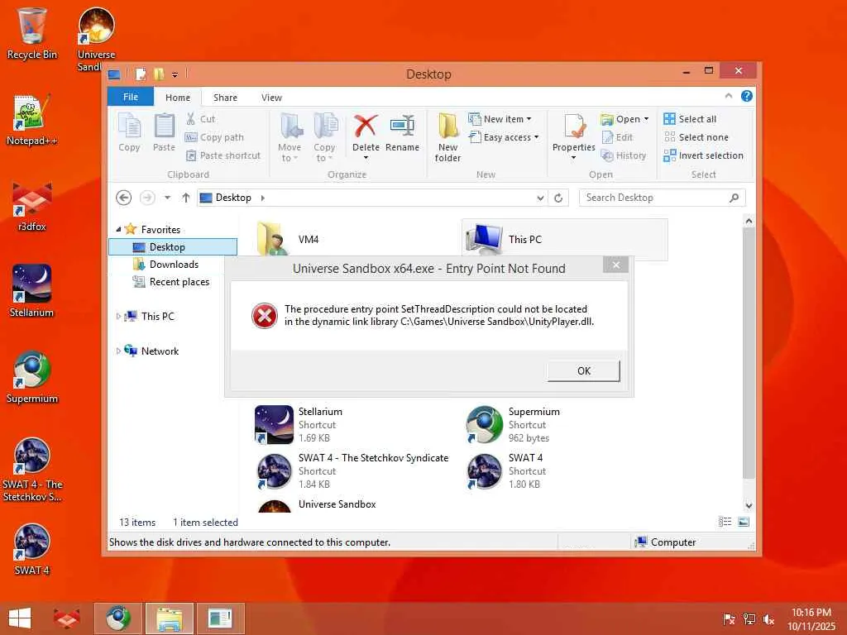The width and height of the screenshot is (847, 635).
Task: Select SWAT 4 desktop shortcut icon
Action: (32, 549)
